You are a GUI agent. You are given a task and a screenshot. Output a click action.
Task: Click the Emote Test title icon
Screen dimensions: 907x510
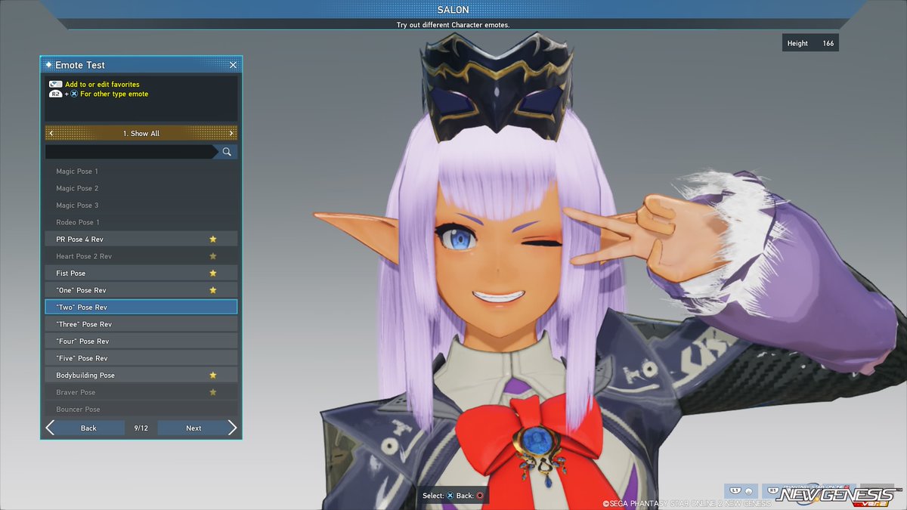click(48, 65)
